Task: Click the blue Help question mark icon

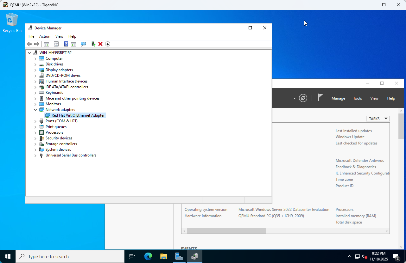Action: pyautogui.click(x=66, y=44)
